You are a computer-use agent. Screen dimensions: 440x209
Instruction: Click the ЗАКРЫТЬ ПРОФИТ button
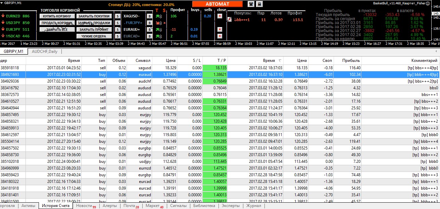[x=94, y=29]
